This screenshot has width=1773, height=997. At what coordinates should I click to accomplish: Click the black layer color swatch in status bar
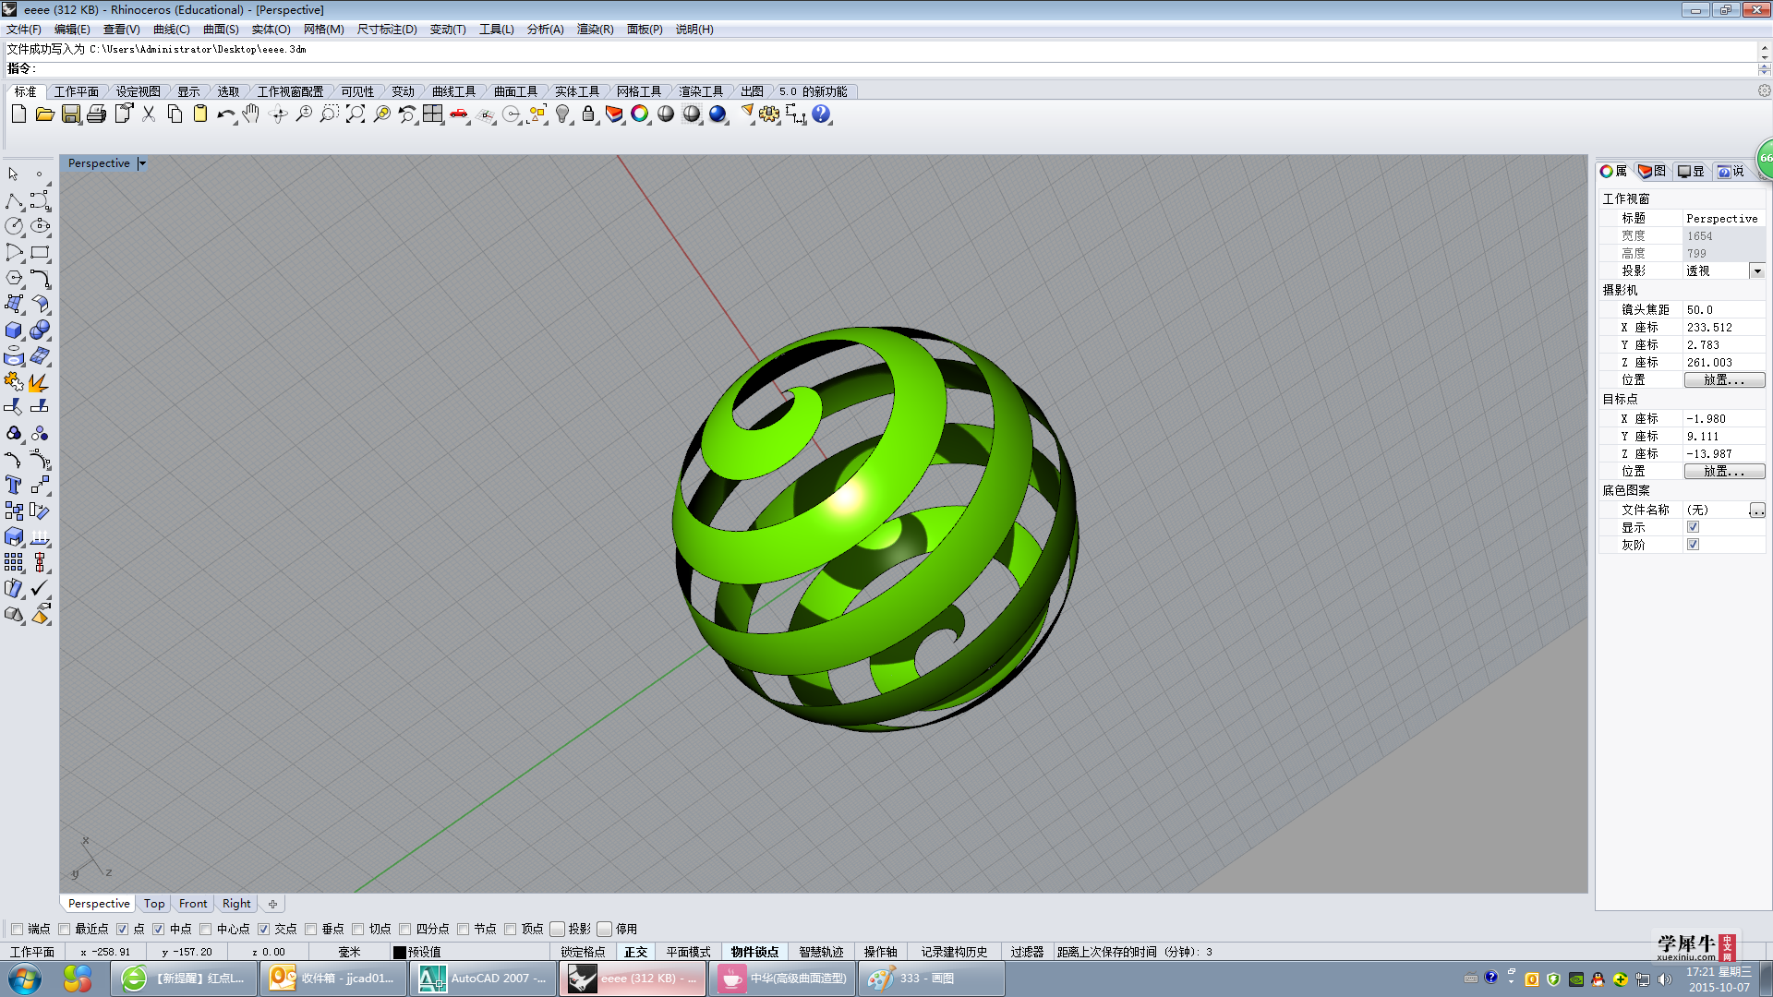[400, 952]
